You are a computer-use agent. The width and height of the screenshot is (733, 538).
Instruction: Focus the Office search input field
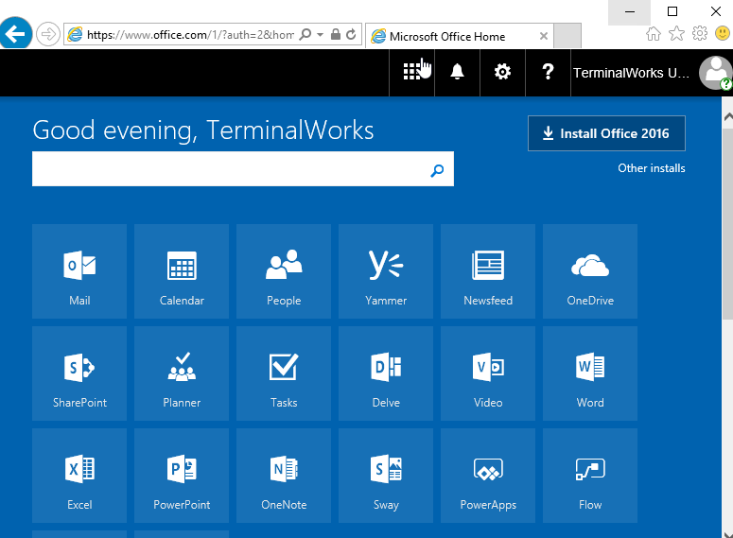pos(243,168)
